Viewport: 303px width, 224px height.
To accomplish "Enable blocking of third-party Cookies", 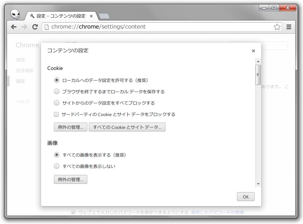I will pyautogui.click(x=56, y=114).
